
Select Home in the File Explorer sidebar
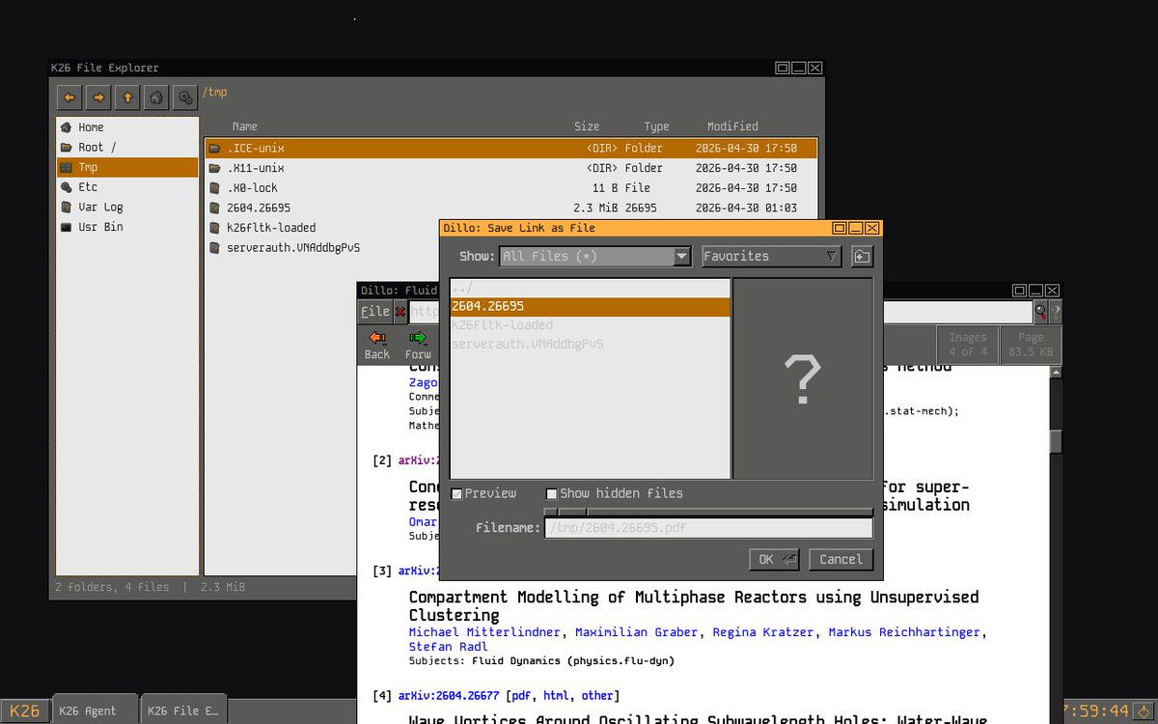[x=127, y=127]
